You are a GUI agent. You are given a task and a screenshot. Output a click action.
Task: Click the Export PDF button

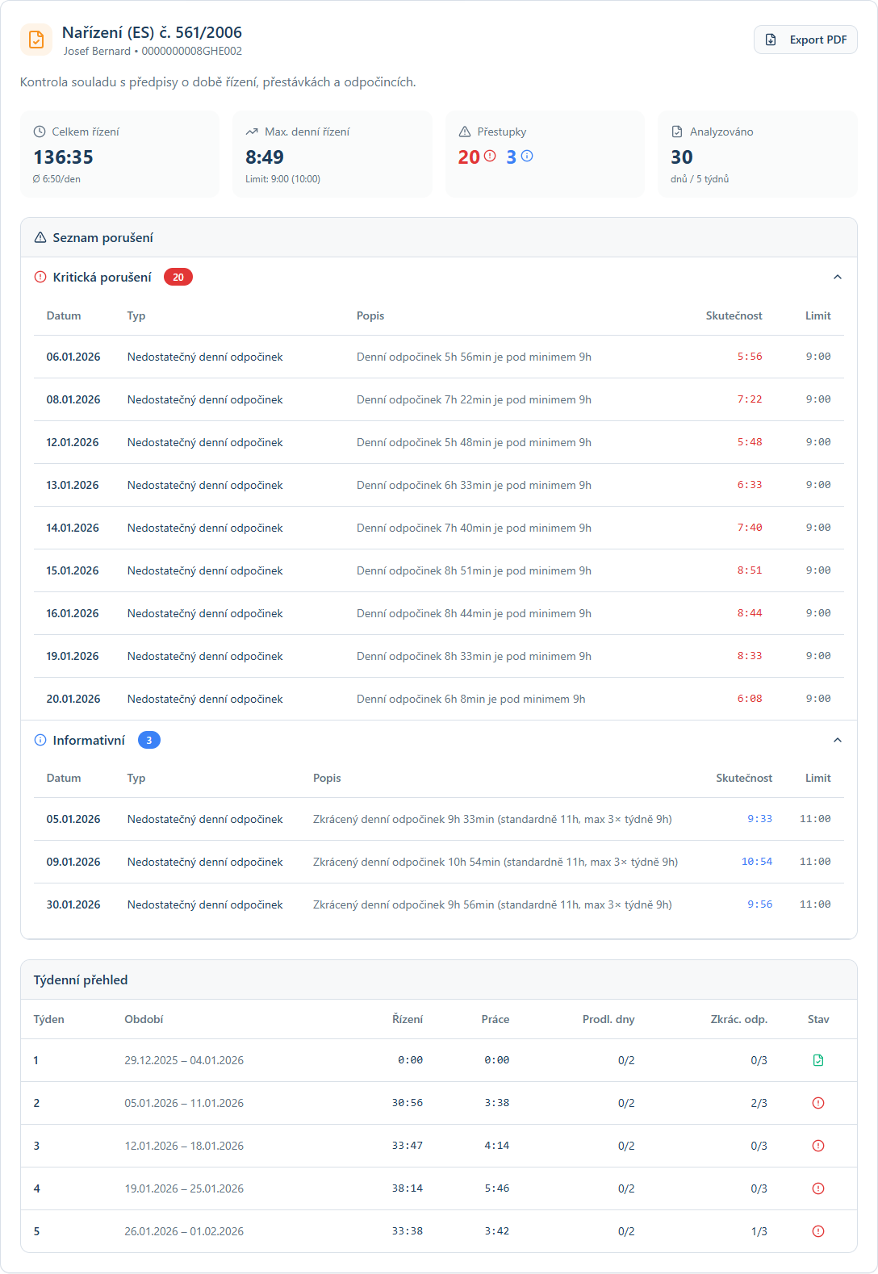[805, 40]
